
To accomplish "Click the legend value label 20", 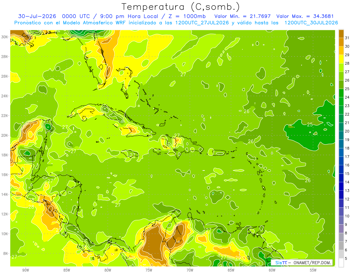I will click(x=347, y=131).
